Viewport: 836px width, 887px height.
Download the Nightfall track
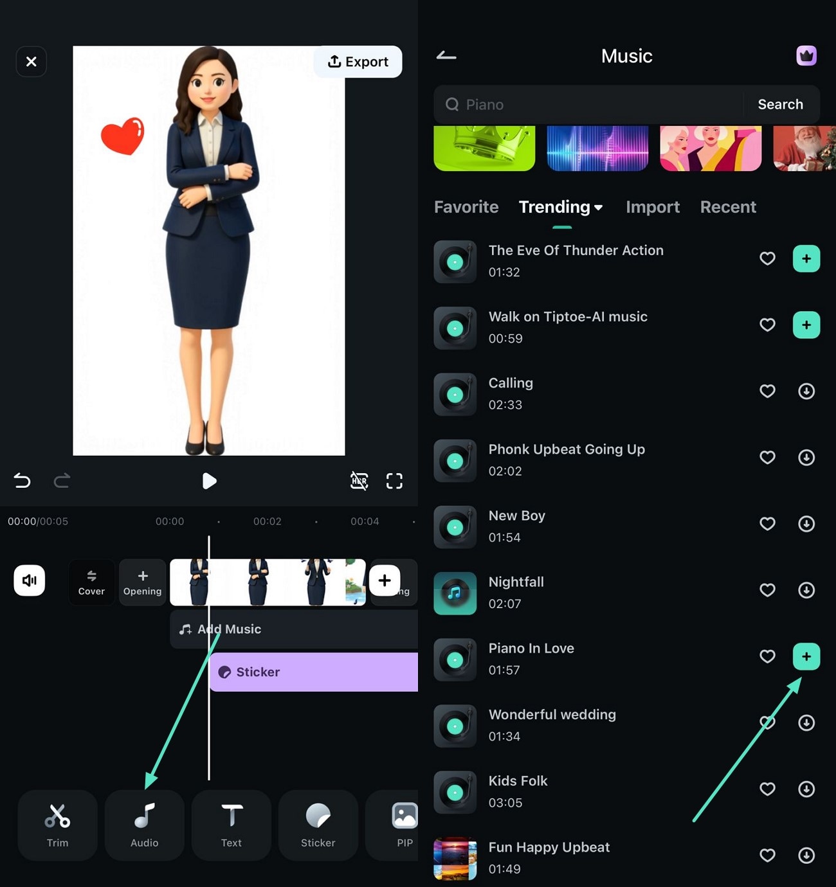(806, 590)
